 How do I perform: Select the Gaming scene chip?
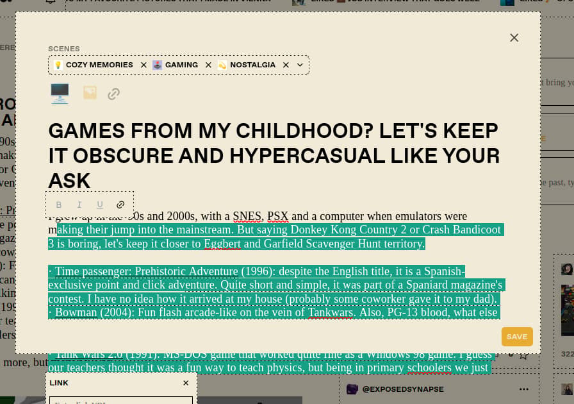coord(176,65)
